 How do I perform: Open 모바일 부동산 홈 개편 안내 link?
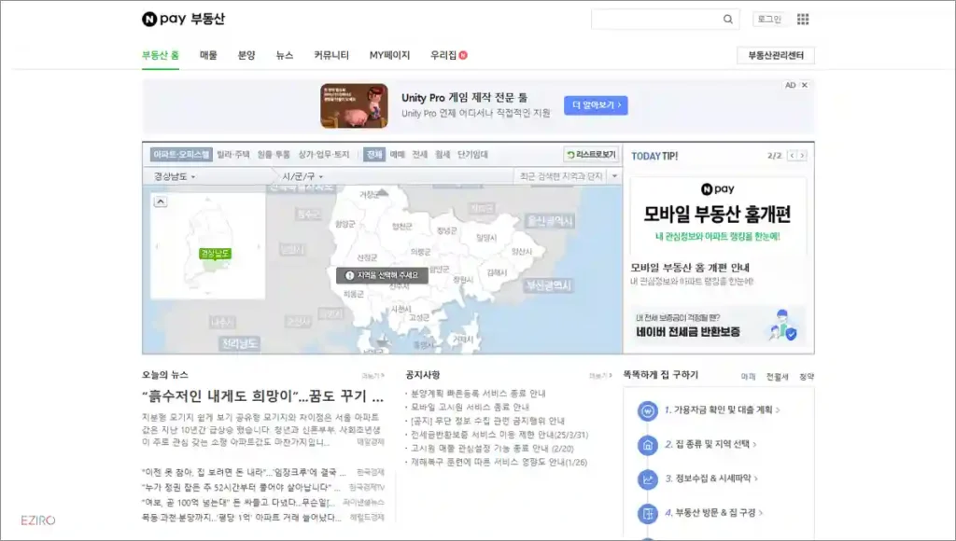click(690, 268)
